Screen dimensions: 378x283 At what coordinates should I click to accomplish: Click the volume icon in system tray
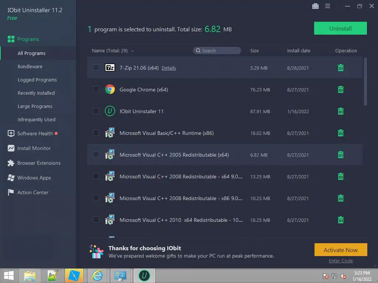343,276
